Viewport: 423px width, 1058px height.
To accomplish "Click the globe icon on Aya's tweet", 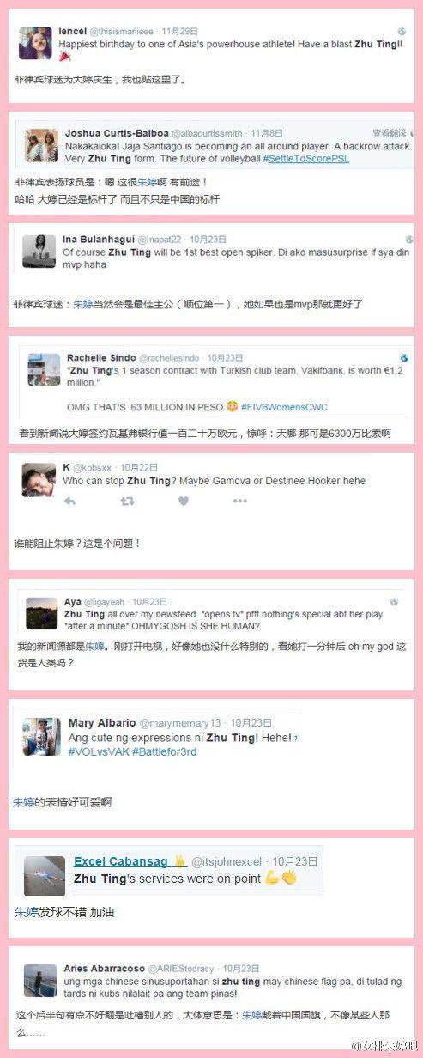I will (394, 602).
